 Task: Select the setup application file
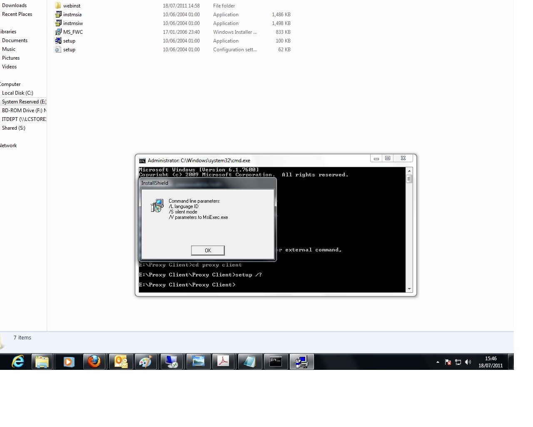pos(69,41)
